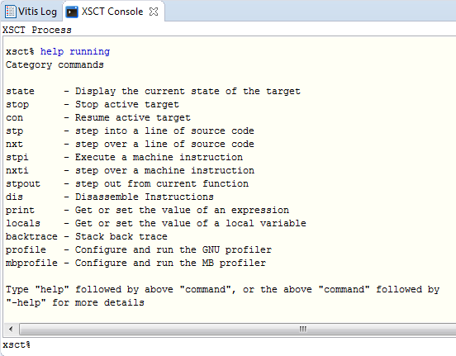Close the XSCT Console tab
Image resolution: width=456 pixels, height=356 pixels.
[x=154, y=12]
